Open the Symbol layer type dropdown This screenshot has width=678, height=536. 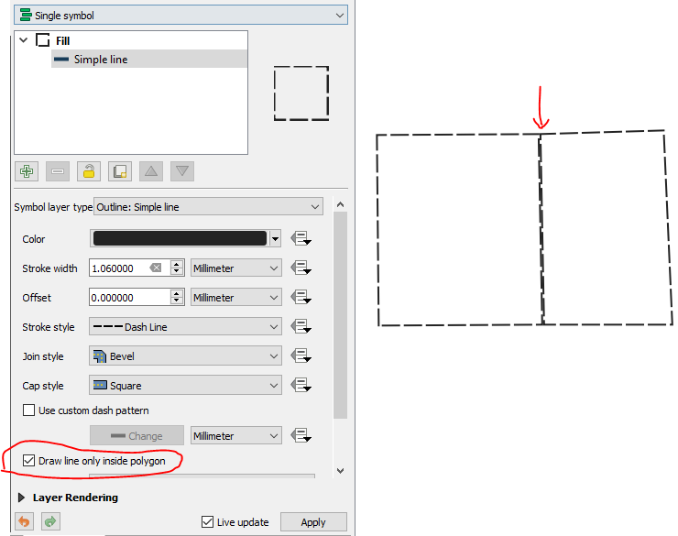(x=208, y=207)
